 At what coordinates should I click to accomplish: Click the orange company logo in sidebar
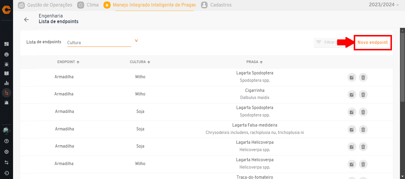[6, 9]
